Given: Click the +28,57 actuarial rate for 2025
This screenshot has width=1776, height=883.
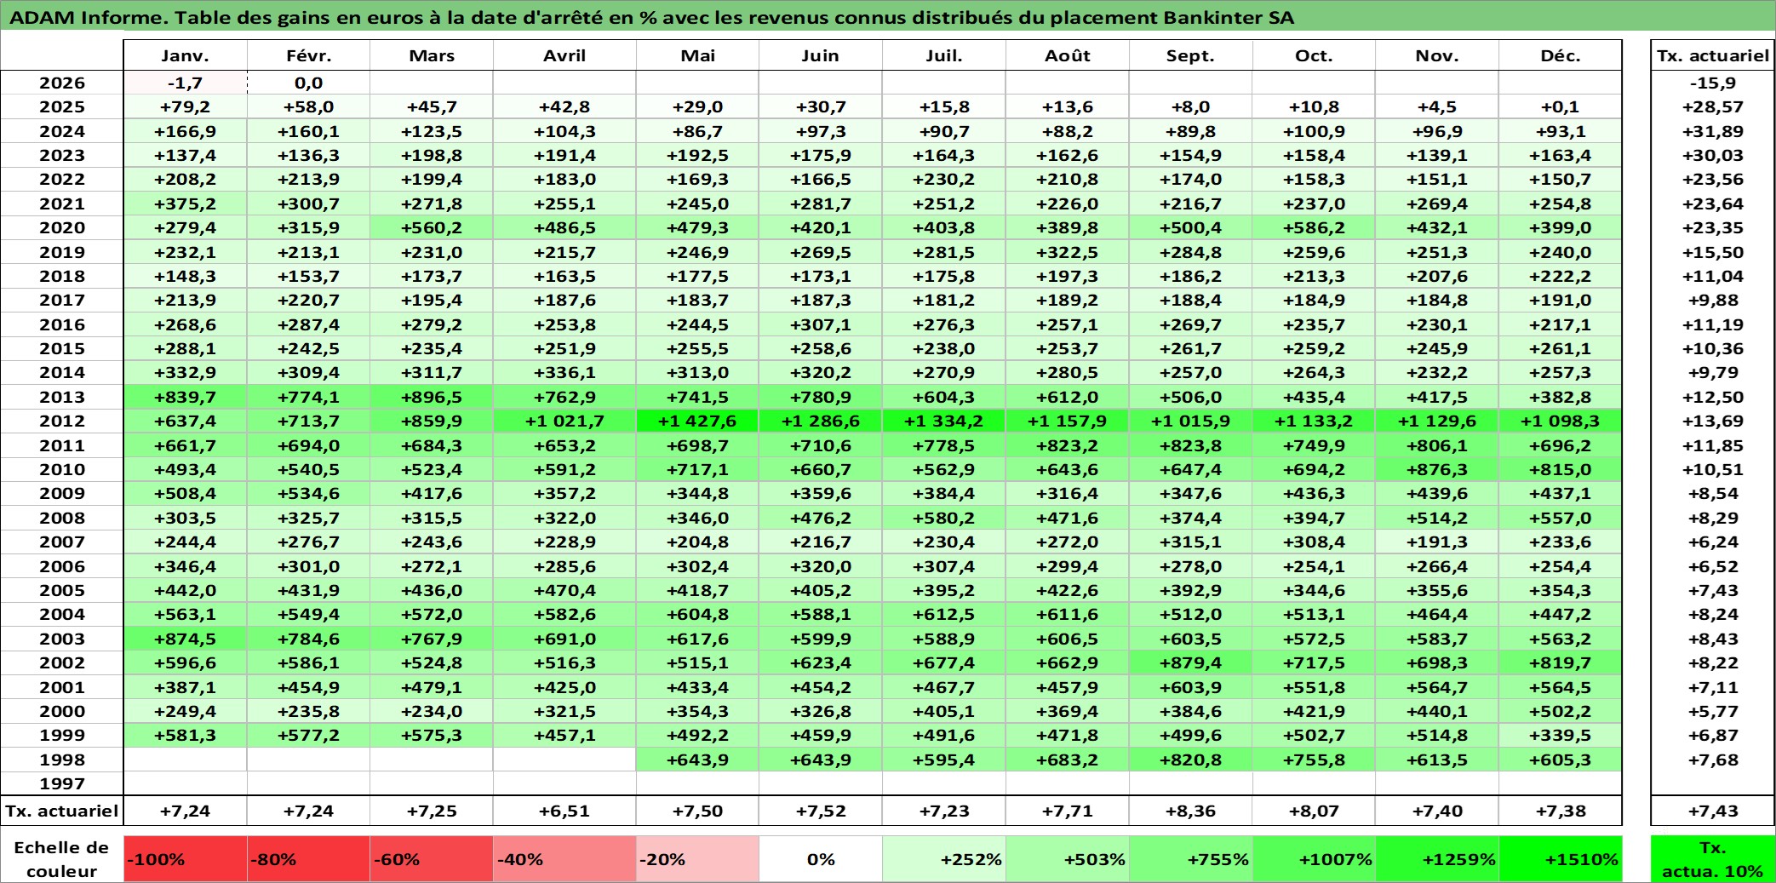Looking at the screenshot, I should 1713,106.
